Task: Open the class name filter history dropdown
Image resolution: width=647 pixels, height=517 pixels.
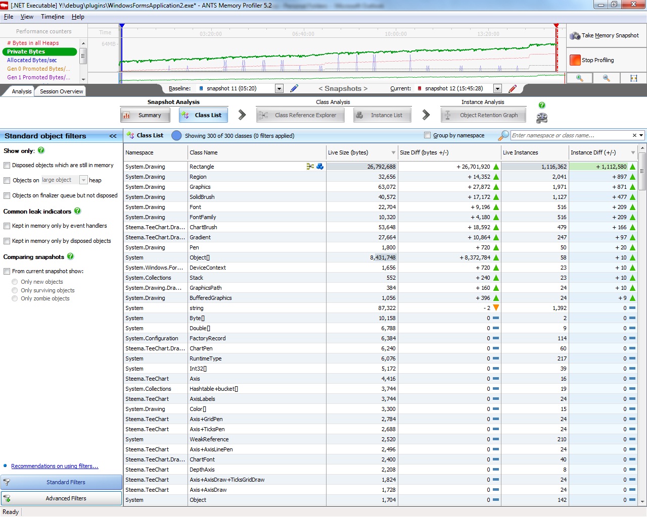Action: pos(641,135)
